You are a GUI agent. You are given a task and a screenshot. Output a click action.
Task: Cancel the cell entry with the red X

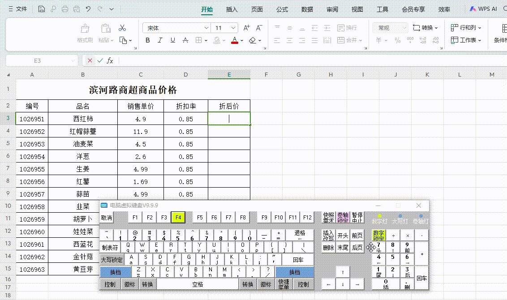[x=90, y=60]
